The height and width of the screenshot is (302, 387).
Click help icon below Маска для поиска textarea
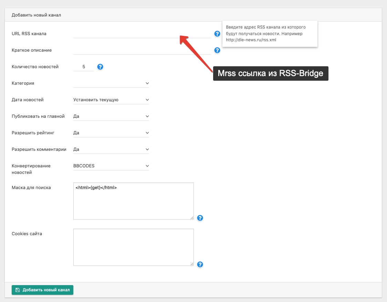point(200,218)
